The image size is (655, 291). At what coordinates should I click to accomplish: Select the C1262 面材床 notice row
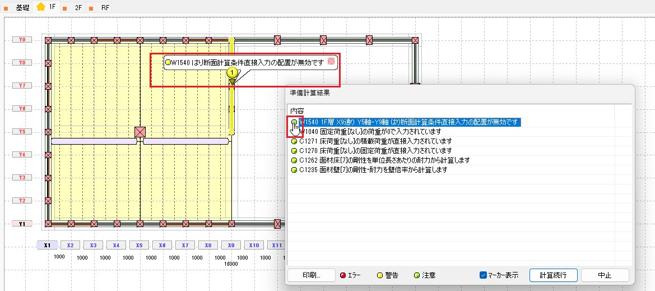pos(384,160)
